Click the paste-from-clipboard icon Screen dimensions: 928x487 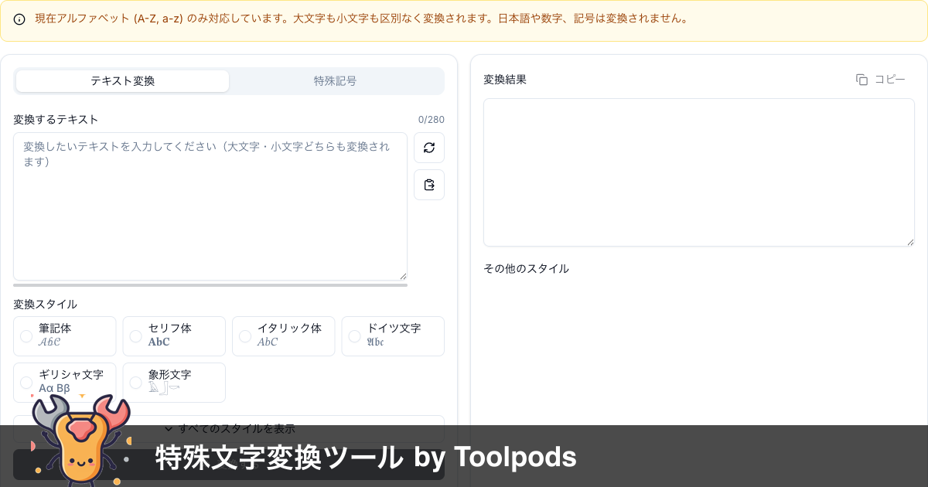tap(429, 185)
